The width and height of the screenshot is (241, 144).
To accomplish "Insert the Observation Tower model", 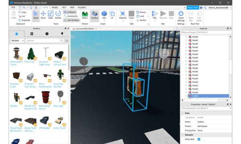I will [x=16, y=57].
